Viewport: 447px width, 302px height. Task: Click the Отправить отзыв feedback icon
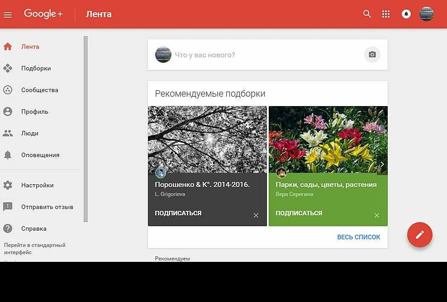[x=8, y=207]
